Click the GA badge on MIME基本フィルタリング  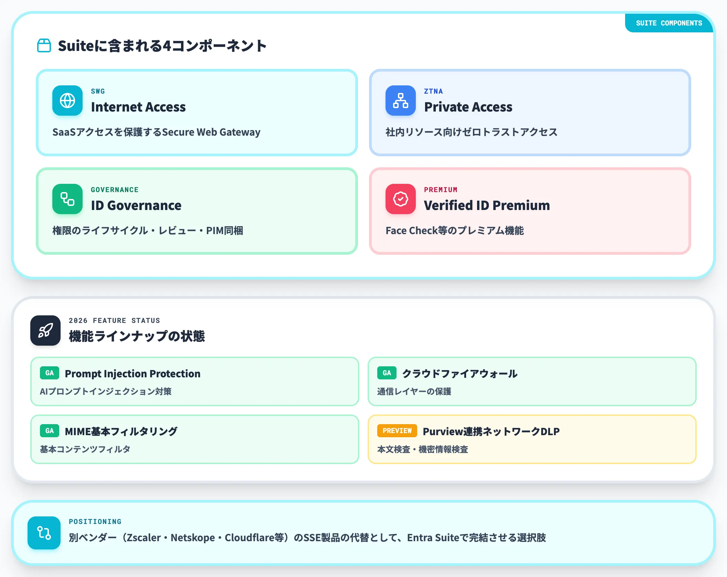[50, 431]
